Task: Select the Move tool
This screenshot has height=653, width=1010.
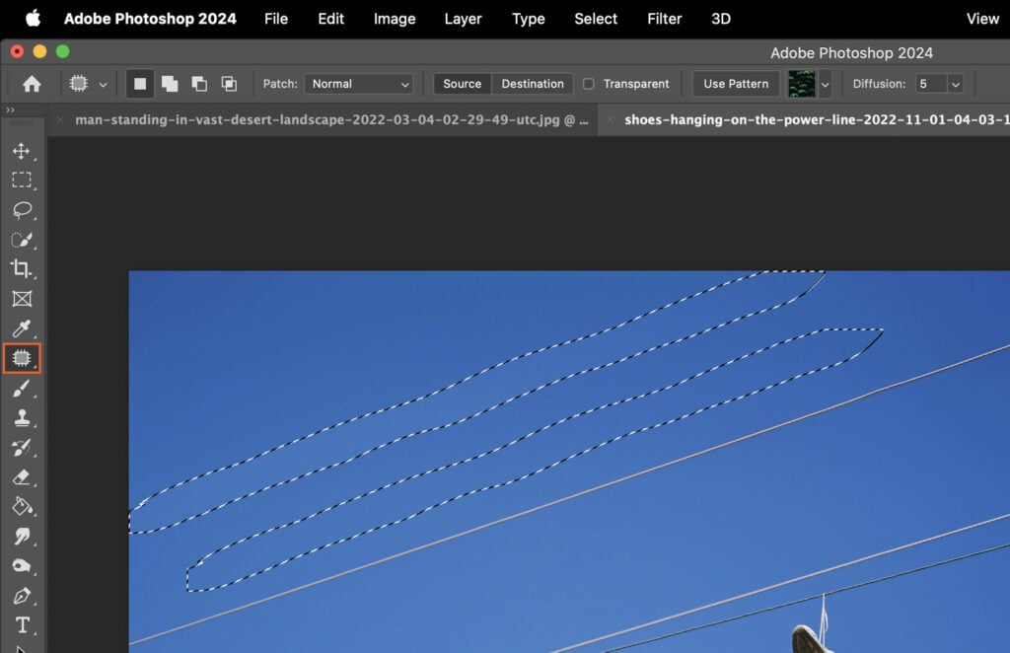Action: coord(23,151)
